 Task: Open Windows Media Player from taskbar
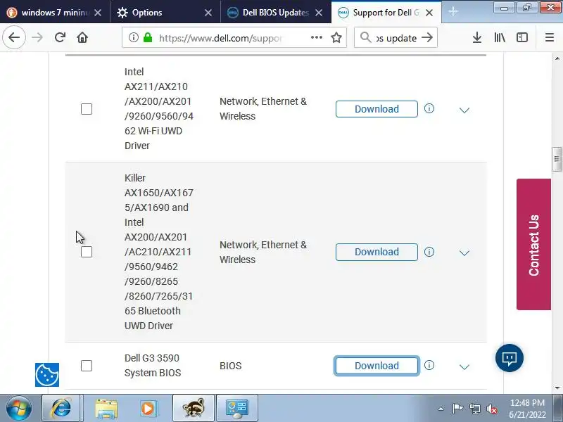(148, 409)
